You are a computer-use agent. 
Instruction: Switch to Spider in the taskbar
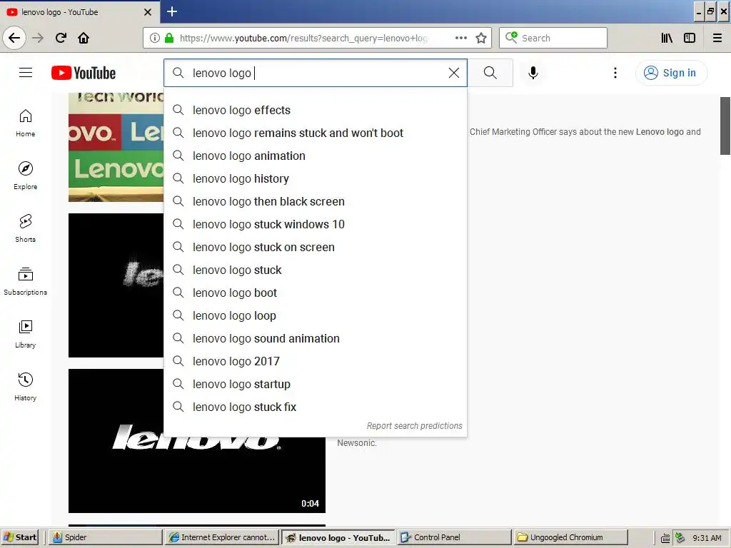tap(106, 537)
